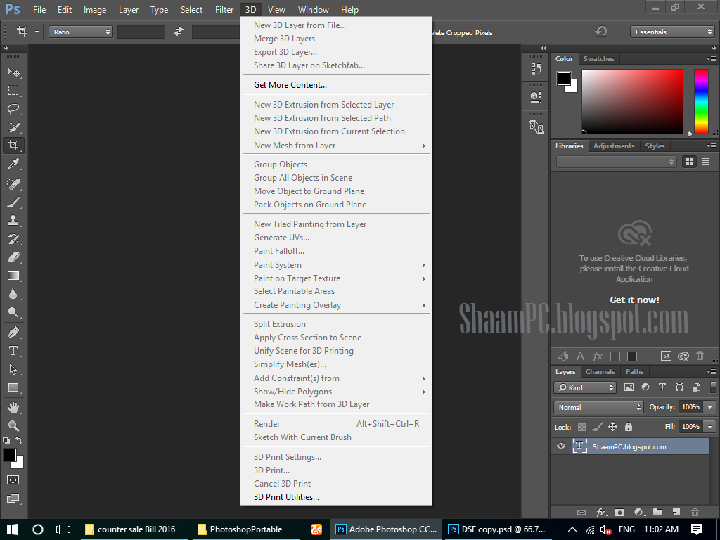Toggle lock all
The height and width of the screenshot is (540, 720).
629,427
